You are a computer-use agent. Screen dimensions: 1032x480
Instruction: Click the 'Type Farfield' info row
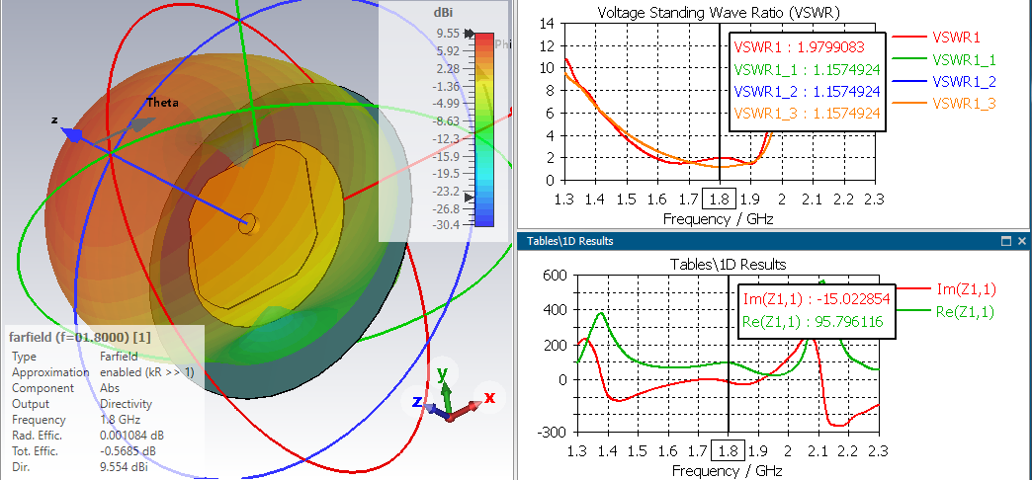pyautogui.click(x=74, y=357)
